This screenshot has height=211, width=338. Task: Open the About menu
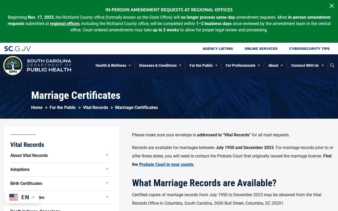coord(273,65)
